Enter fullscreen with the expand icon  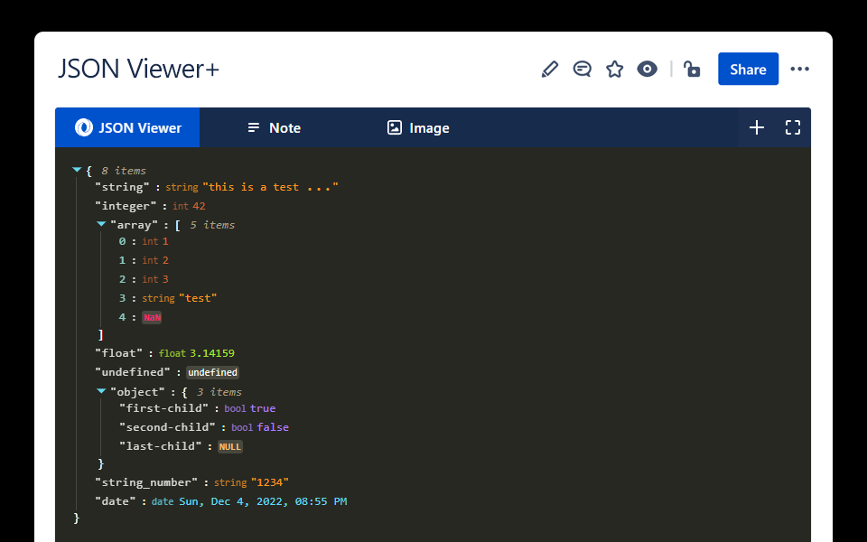pos(793,127)
